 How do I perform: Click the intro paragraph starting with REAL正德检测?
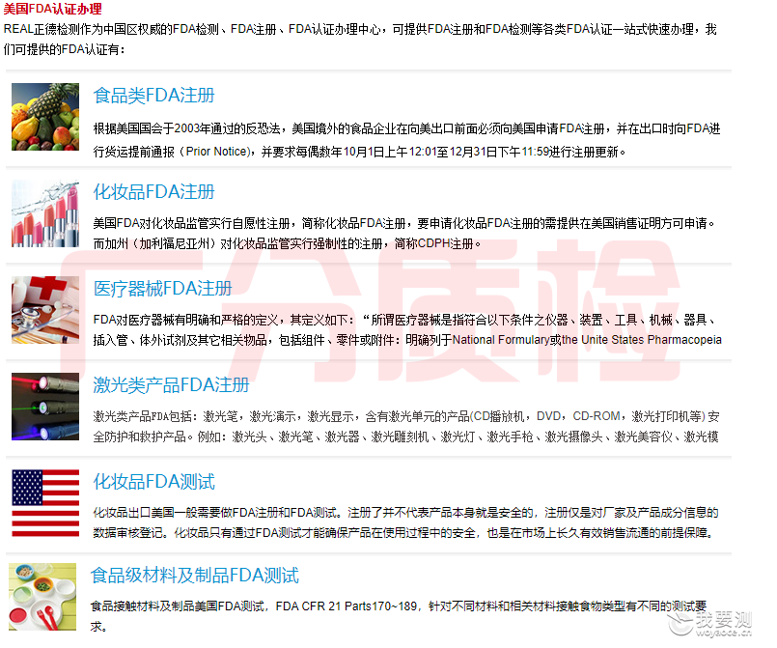click(360, 40)
